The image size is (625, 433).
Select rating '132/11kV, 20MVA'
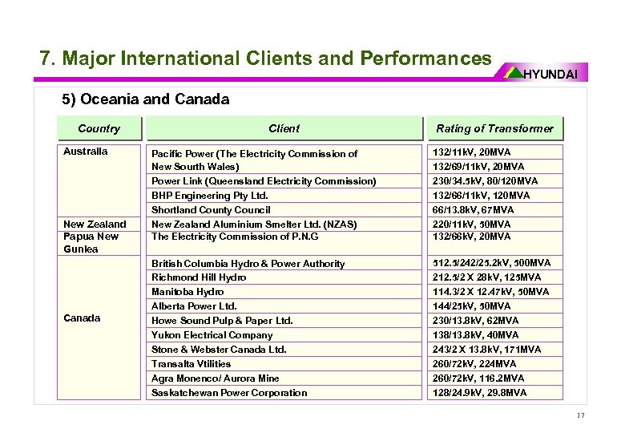494,152
